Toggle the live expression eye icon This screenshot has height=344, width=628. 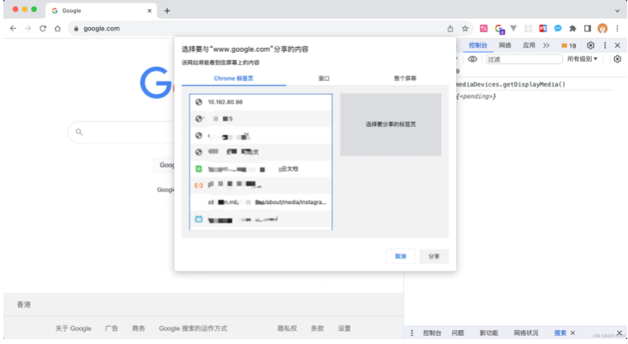[473, 59]
